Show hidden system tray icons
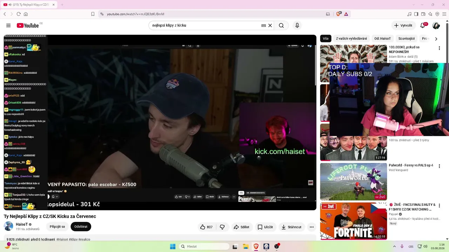 point(395,246)
